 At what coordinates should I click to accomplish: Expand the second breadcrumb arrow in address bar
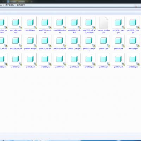point(15,5)
